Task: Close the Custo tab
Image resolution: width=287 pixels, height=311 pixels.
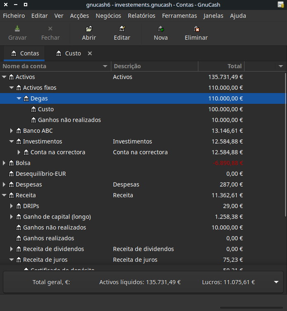Action: (x=90, y=53)
